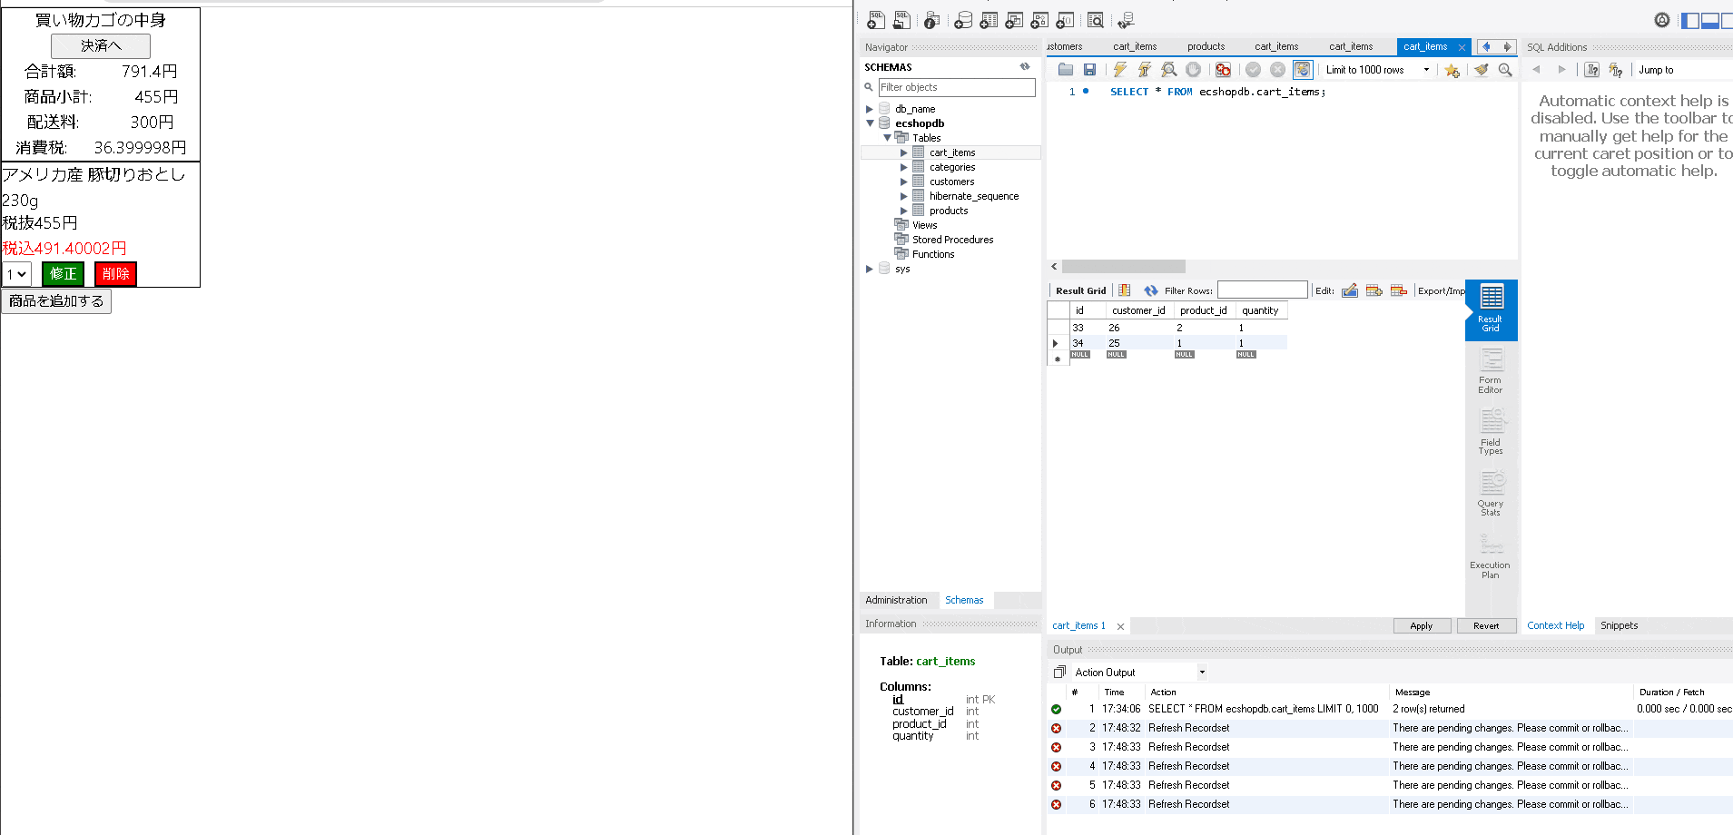Create a new schema
The width and height of the screenshot is (1733, 835).
click(963, 20)
